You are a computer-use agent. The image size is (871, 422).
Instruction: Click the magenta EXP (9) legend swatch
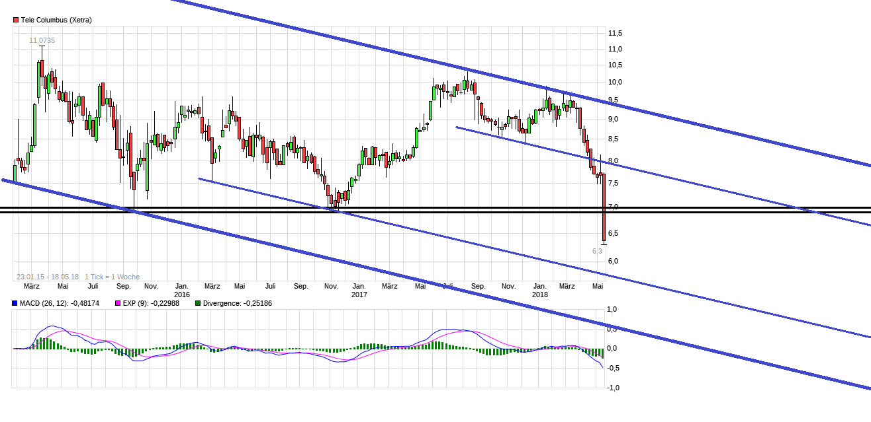click(x=118, y=304)
